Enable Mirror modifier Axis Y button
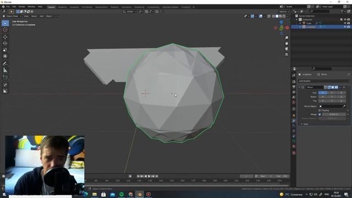The width and height of the screenshot is (352, 198). pos(332,93)
